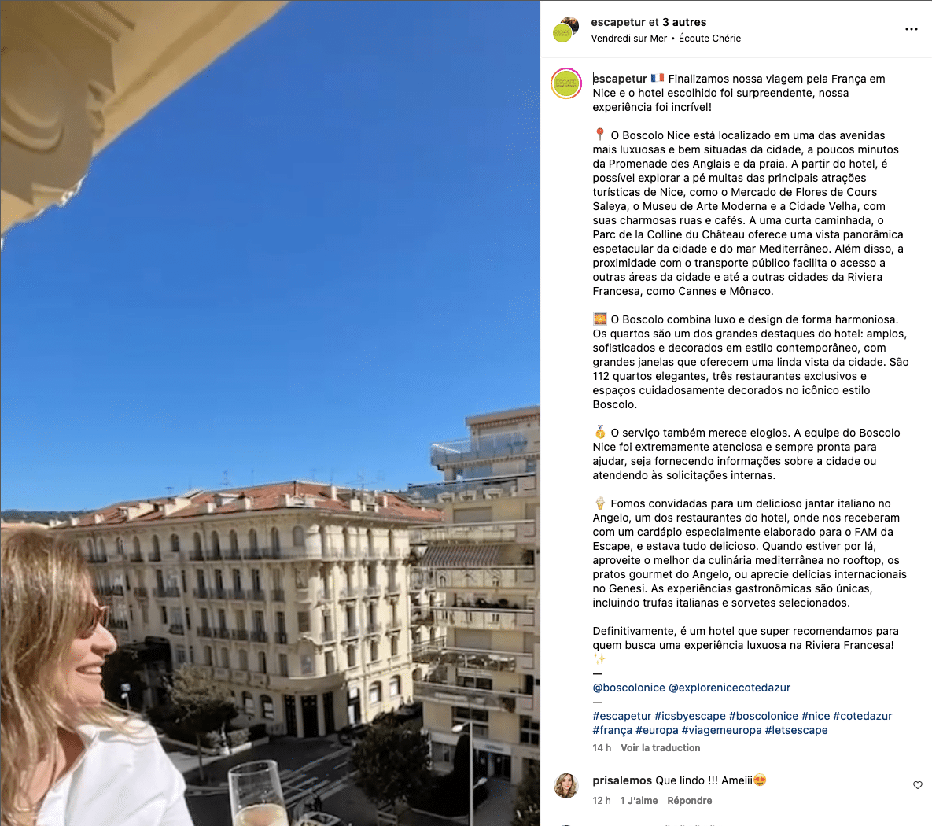Image resolution: width=932 pixels, height=826 pixels.
Task: Open the #viagemeuropa hashtag
Action: (x=721, y=730)
